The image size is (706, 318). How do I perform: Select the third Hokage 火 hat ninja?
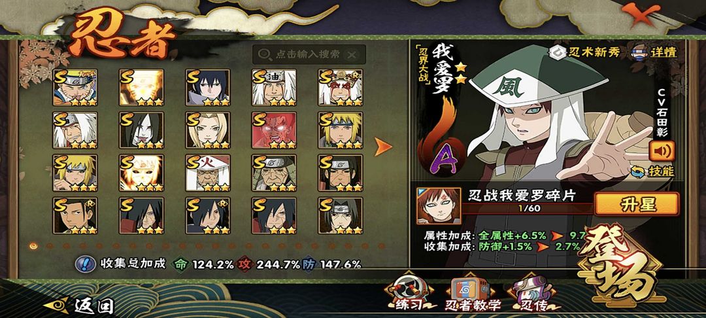pos(208,173)
